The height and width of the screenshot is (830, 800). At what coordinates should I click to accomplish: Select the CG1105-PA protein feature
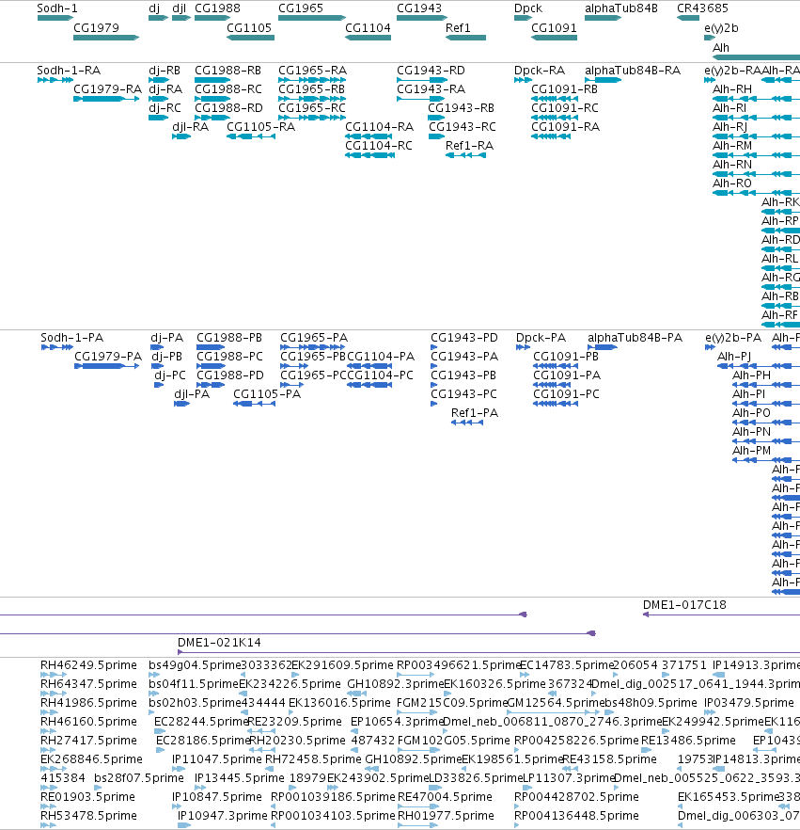(255, 404)
